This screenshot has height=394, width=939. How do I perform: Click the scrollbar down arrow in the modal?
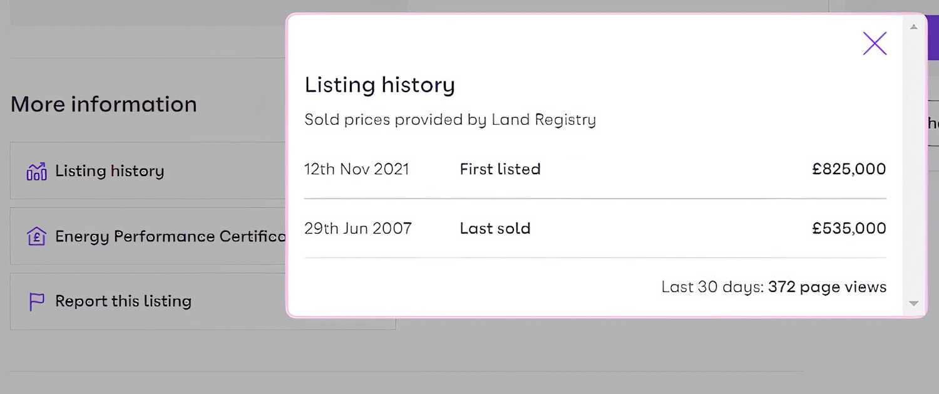(x=913, y=303)
